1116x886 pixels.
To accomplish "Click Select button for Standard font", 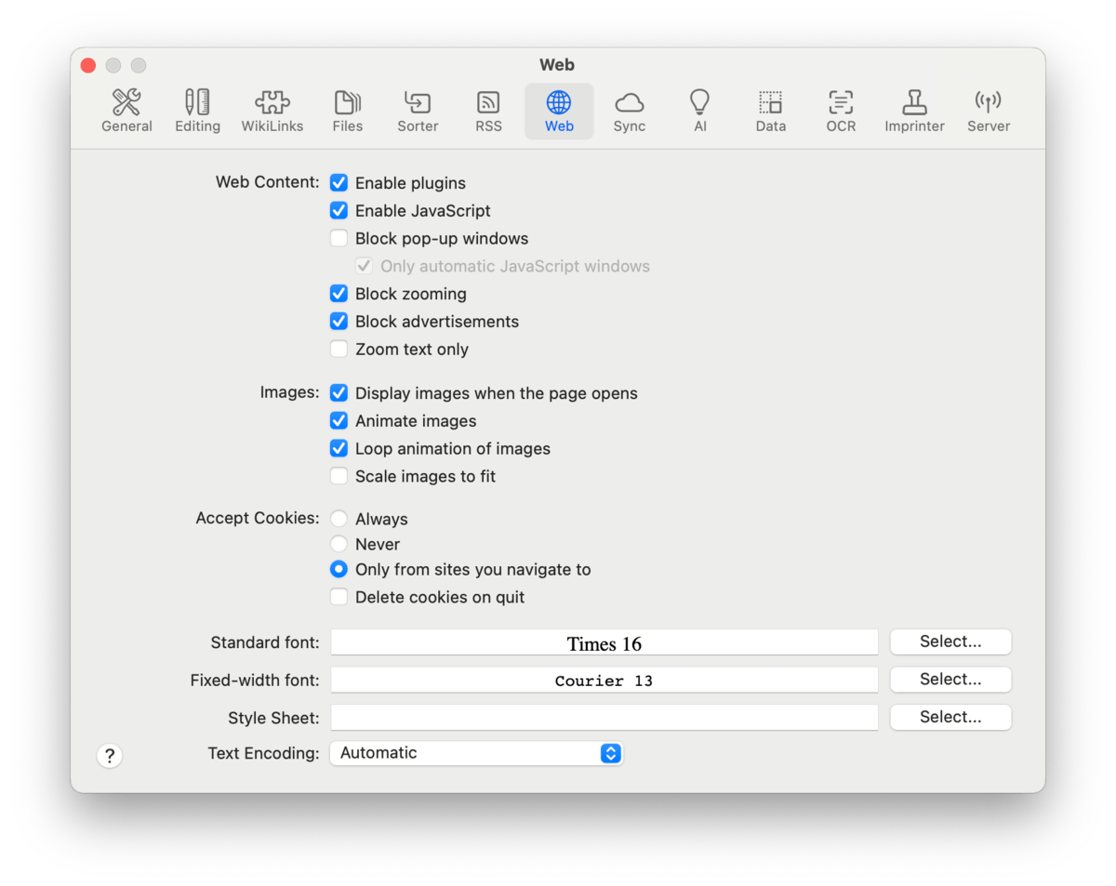I will click(x=950, y=642).
